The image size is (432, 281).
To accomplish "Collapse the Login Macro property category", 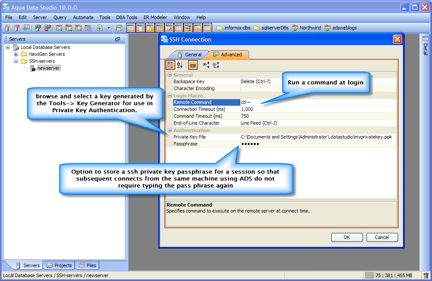I will tap(170, 96).
